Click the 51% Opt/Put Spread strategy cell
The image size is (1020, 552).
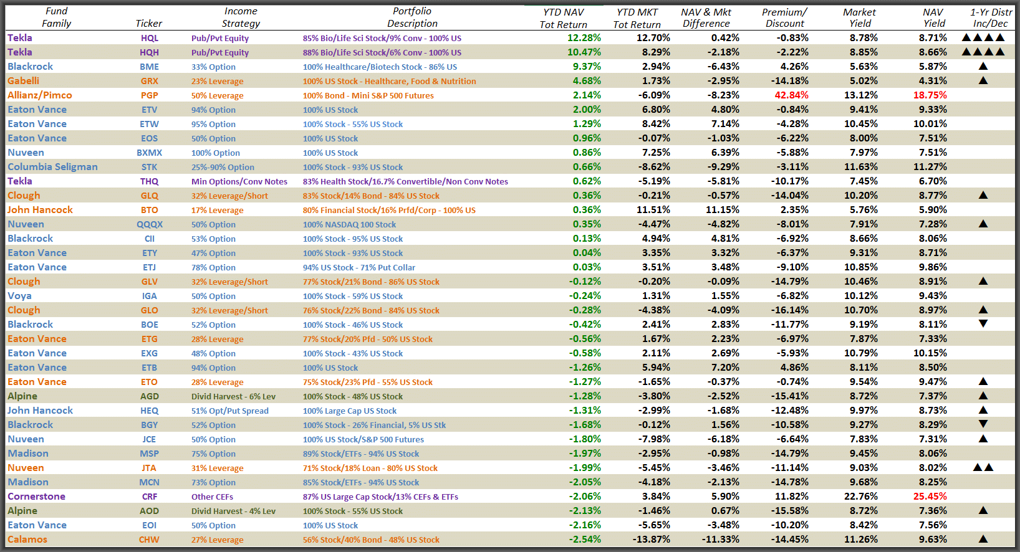pyautogui.click(x=230, y=411)
